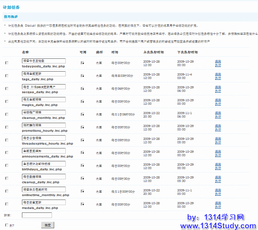Execute the medals_daily.inc.php task
The width and height of the screenshot is (258, 230).
(x=218, y=206)
